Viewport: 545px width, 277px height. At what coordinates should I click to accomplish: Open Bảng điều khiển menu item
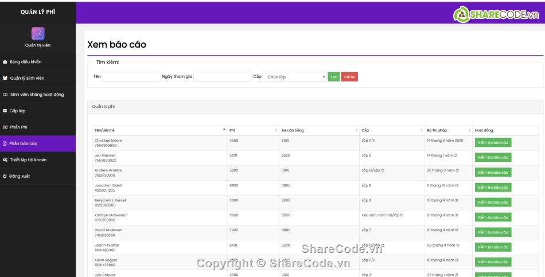click(x=37, y=62)
